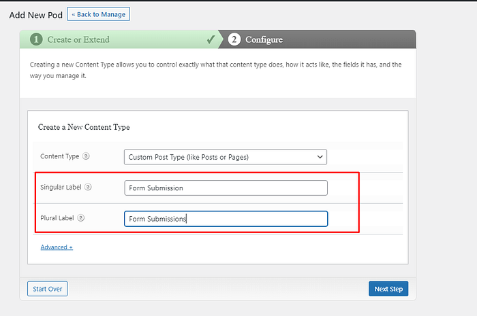The height and width of the screenshot is (316, 477).
Task: Click the Singular Label help icon
Action: [x=88, y=188]
